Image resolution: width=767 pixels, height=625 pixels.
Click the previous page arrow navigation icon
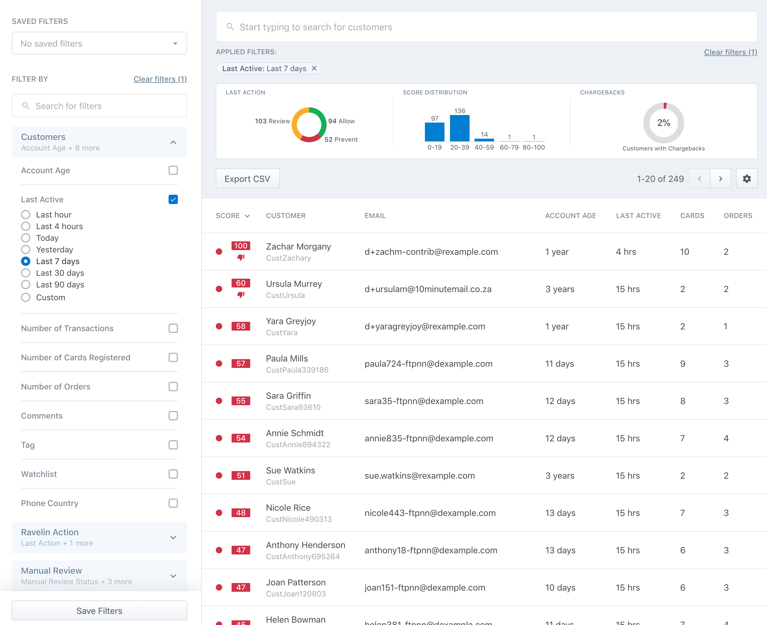pyautogui.click(x=699, y=178)
